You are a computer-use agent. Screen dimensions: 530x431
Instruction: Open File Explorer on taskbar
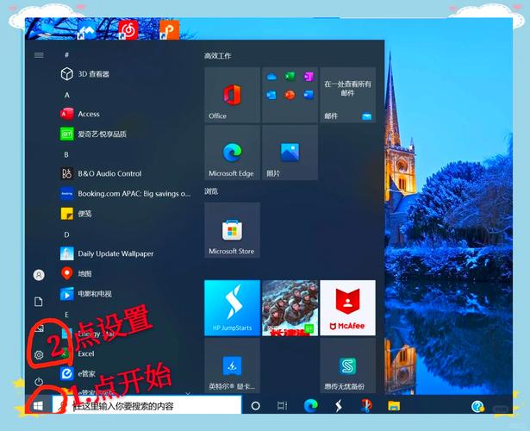[x=394, y=406]
